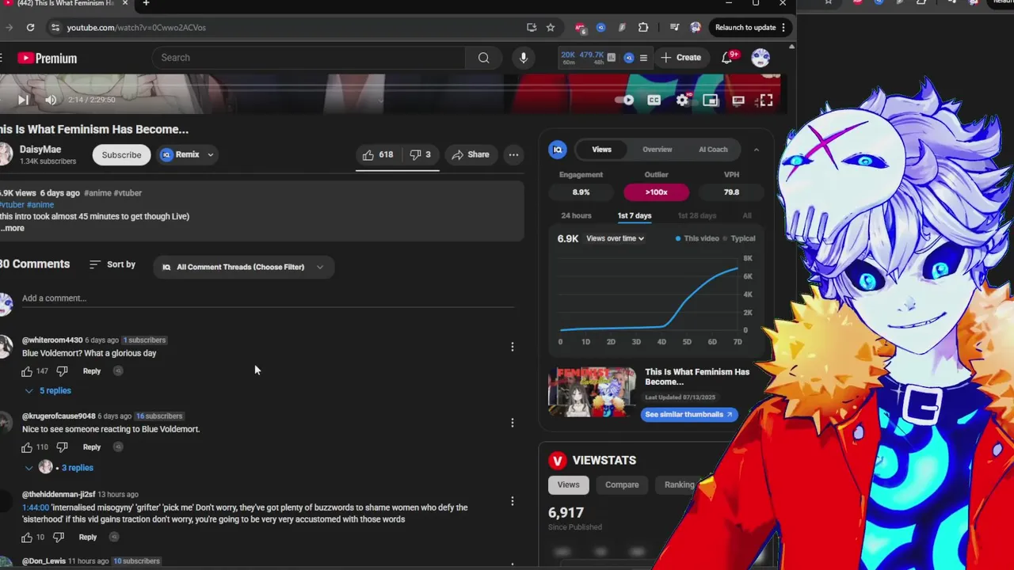Click See similar thumbnails button

pyautogui.click(x=688, y=415)
